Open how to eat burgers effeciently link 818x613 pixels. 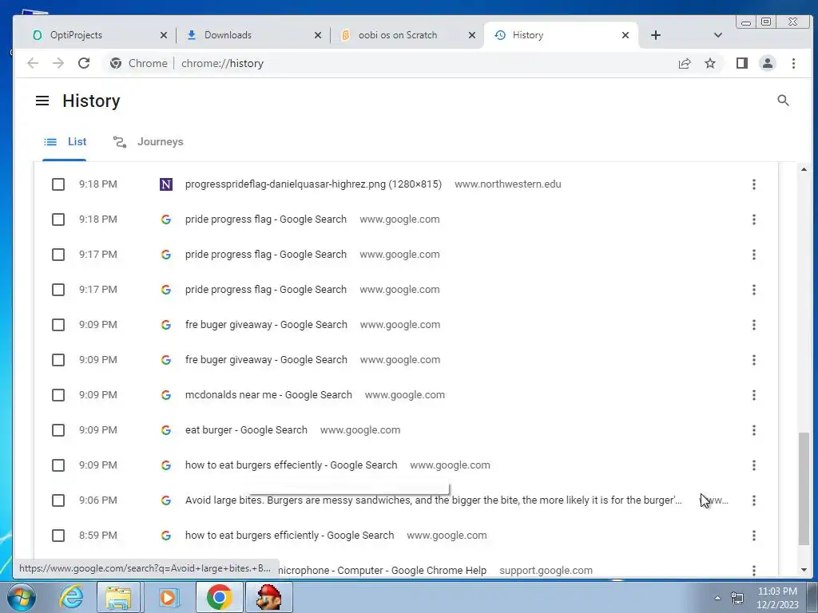click(x=291, y=465)
